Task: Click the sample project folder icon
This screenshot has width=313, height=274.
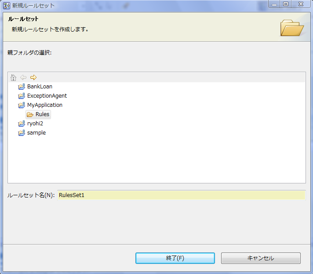Action: point(22,133)
